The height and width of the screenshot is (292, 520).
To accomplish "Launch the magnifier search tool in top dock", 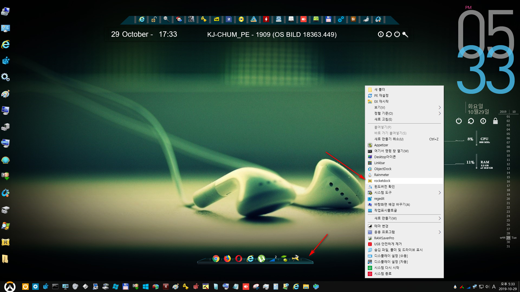I will click(166, 19).
